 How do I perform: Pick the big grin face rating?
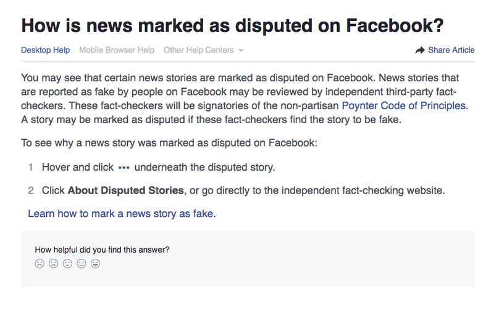[x=96, y=263]
